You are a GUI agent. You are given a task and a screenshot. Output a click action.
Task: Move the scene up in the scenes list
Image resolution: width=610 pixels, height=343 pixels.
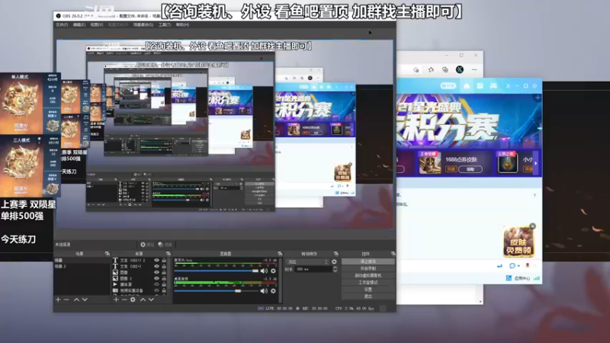76,300
